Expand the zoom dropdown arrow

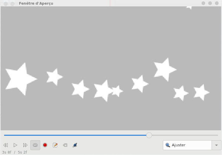(x=216, y=145)
